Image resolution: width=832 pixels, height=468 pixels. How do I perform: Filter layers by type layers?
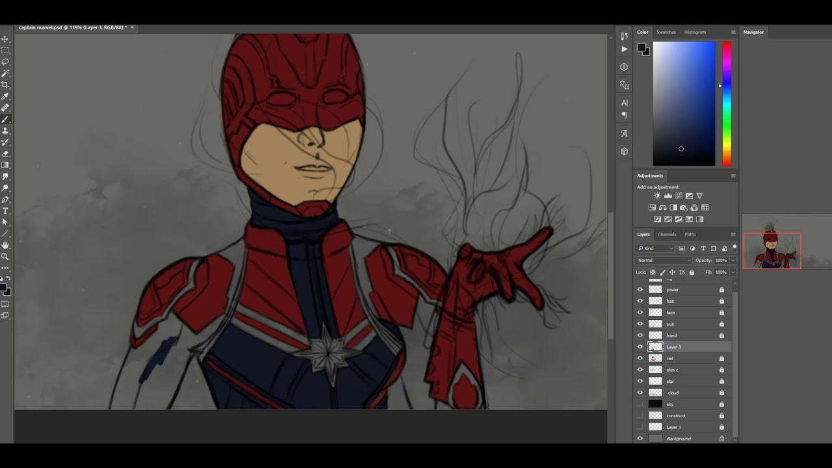point(703,248)
